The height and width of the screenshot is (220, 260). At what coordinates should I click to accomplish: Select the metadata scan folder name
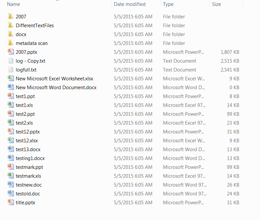pyautogui.click(x=32, y=43)
